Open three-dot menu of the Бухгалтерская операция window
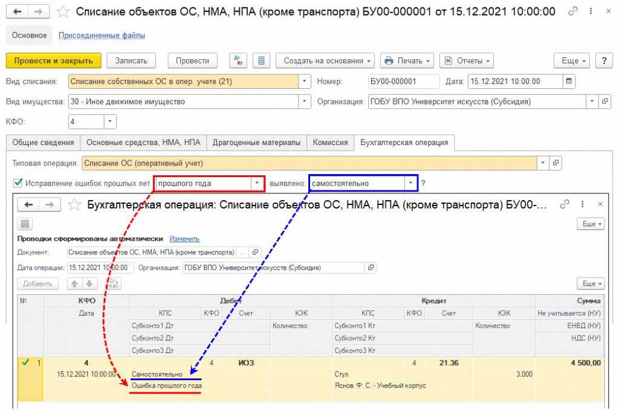619x411 pixels. click(x=582, y=204)
